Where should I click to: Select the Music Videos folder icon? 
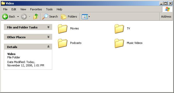click(119, 43)
